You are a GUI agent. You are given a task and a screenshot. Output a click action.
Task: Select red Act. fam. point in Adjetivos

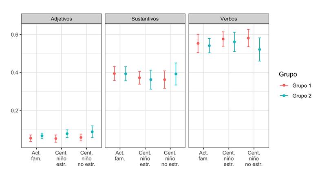31,138
